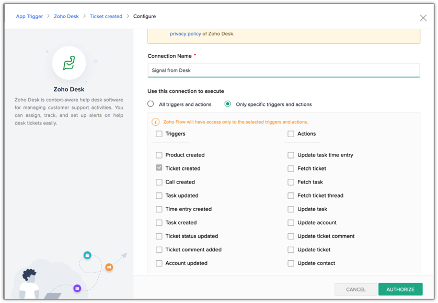Image resolution: width=438 pixels, height=303 pixels.
Task: Click the orange megaphone illustration icon
Action: click(x=109, y=267)
